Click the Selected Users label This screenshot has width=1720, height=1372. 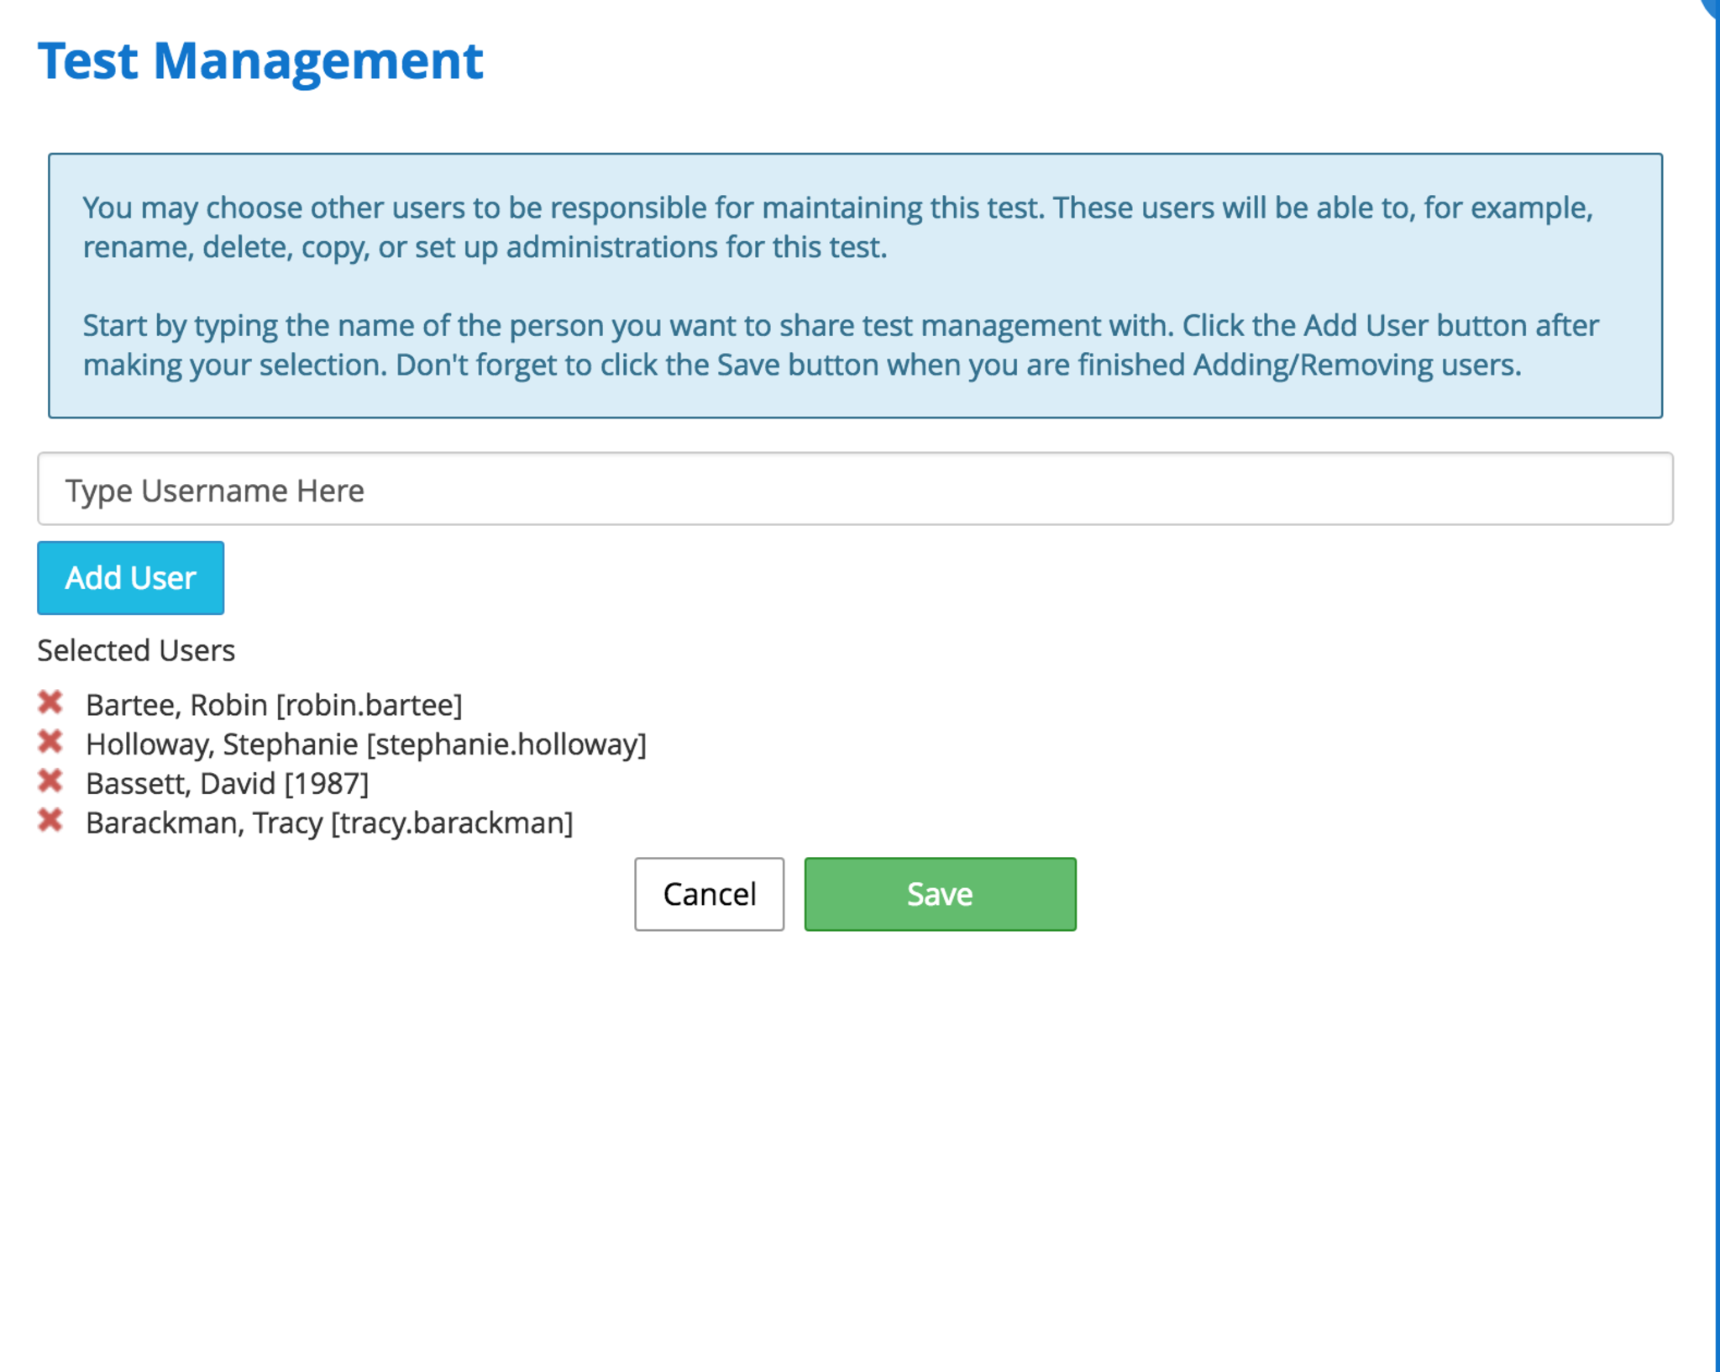(x=136, y=650)
